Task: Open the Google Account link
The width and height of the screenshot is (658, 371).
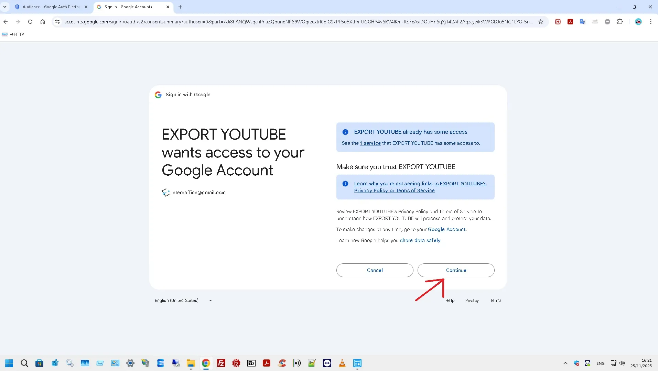Action: point(446,229)
